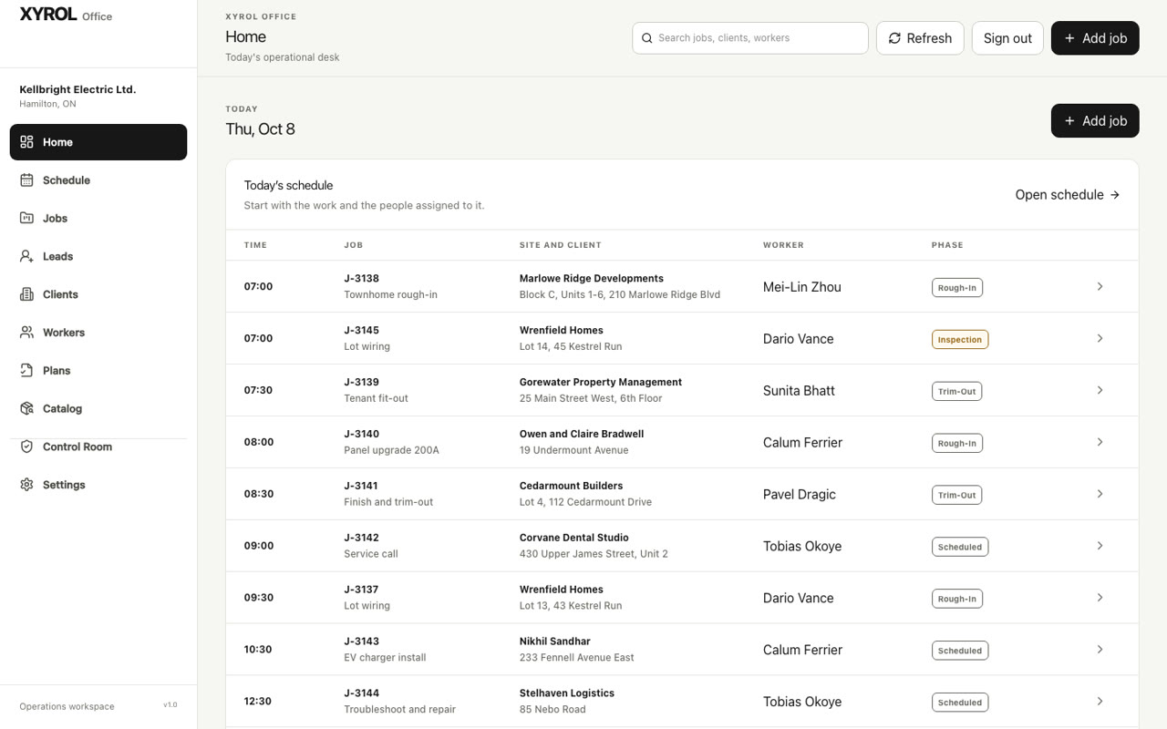Viewport: 1167px width, 729px height.
Task: Click the Schedule calendar icon
Action: pyautogui.click(x=26, y=180)
